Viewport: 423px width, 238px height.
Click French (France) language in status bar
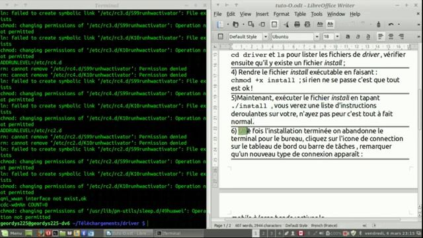(324, 225)
